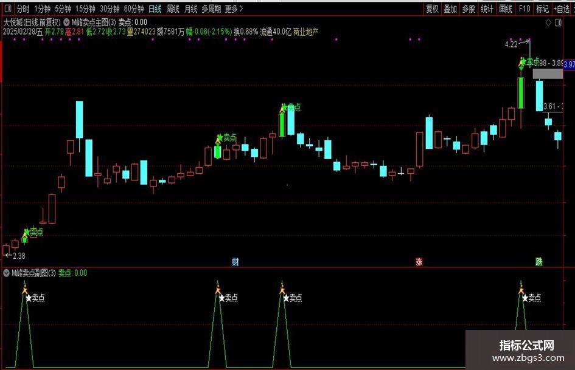Viewport: 575px width, 370px height.
Task: Select the 周线 weekly chart tab
Action: click(173, 9)
